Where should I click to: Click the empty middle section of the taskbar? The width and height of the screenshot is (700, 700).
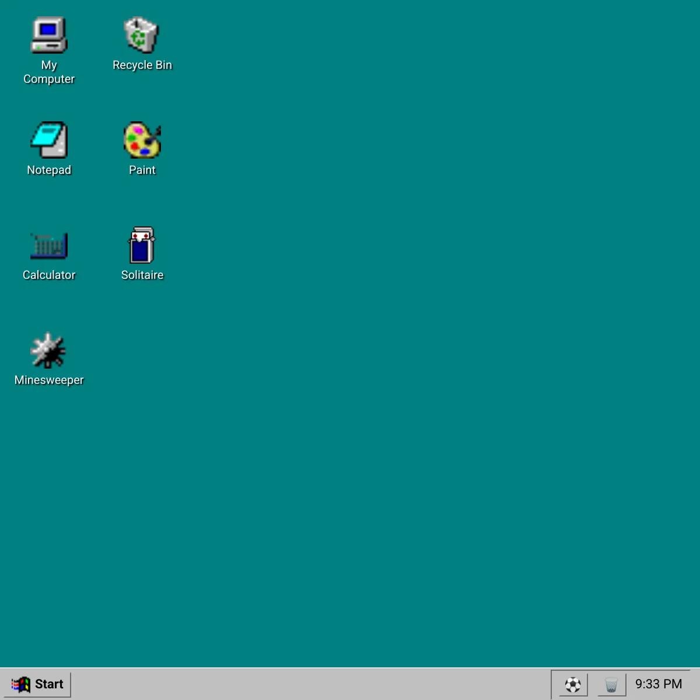[292, 684]
